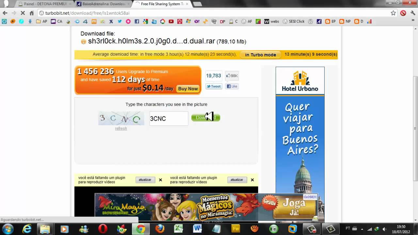Open Excel from the taskbar
Image resolution: width=418 pixels, height=235 pixels.
coord(178,229)
